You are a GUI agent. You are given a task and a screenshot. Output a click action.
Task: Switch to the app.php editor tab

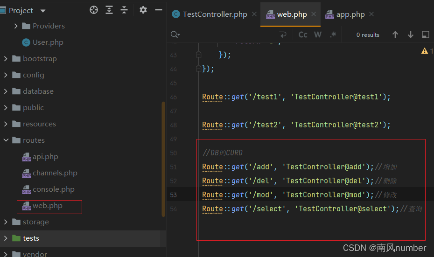tap(345, 14)
